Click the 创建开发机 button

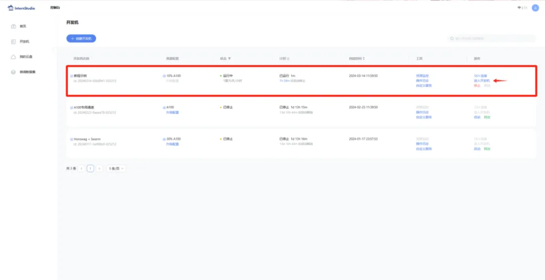(81, 39)
